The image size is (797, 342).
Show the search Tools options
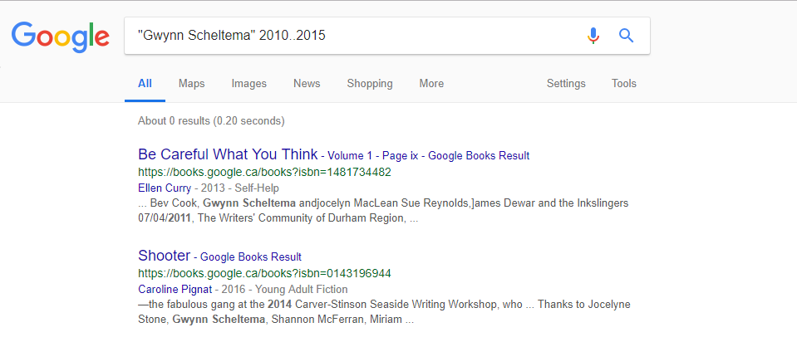tap(624, 84)
